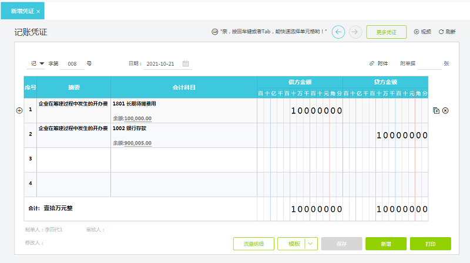Click the 流量明细 button
The width and height of the screenshot is (470, 263).
click(x=253, y=244)
